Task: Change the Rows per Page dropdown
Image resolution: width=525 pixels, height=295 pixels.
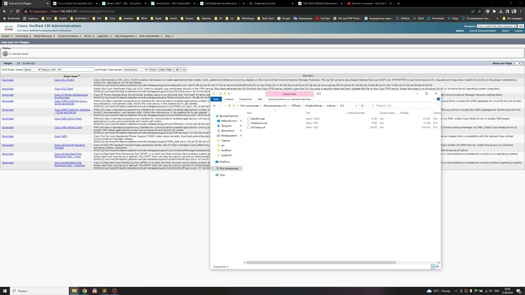Action: 517,63
